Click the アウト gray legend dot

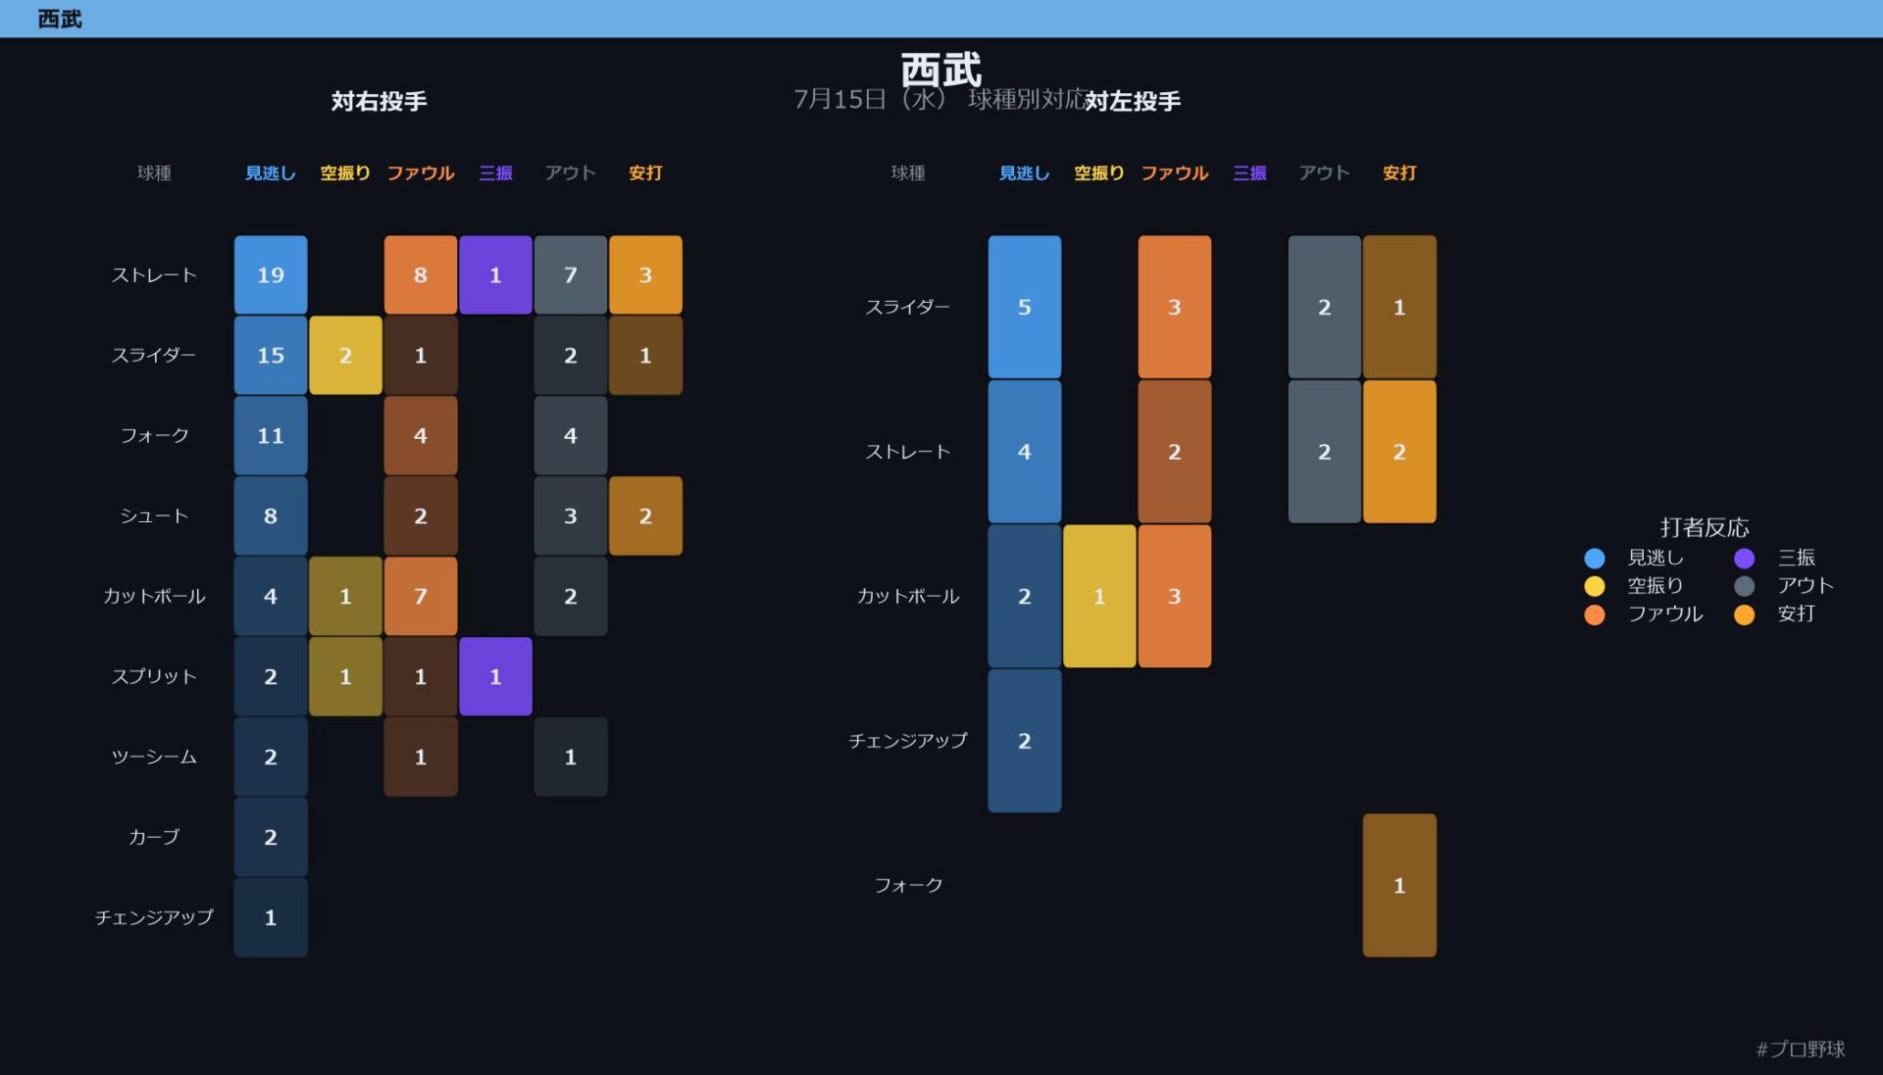pyautogui.click(x=1744, y=586)
